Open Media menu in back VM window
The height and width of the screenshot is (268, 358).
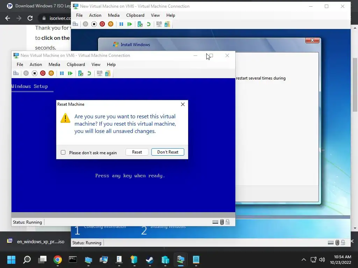[114, 15]
